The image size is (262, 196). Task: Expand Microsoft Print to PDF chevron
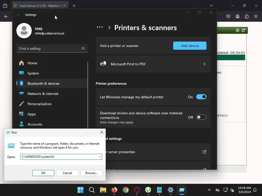pos(204,64)
